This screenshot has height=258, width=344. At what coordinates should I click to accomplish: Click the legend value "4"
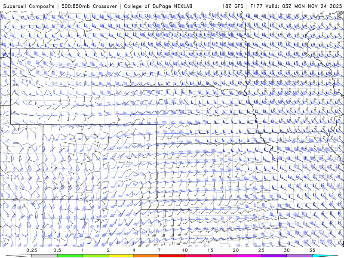point(134,250)
